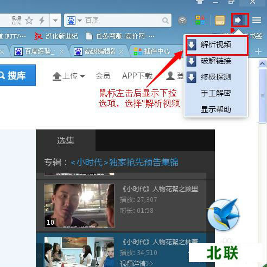Click the 顾里 video thumbnail numbered 10
The image size is (267, 267).
coord(79,206)
